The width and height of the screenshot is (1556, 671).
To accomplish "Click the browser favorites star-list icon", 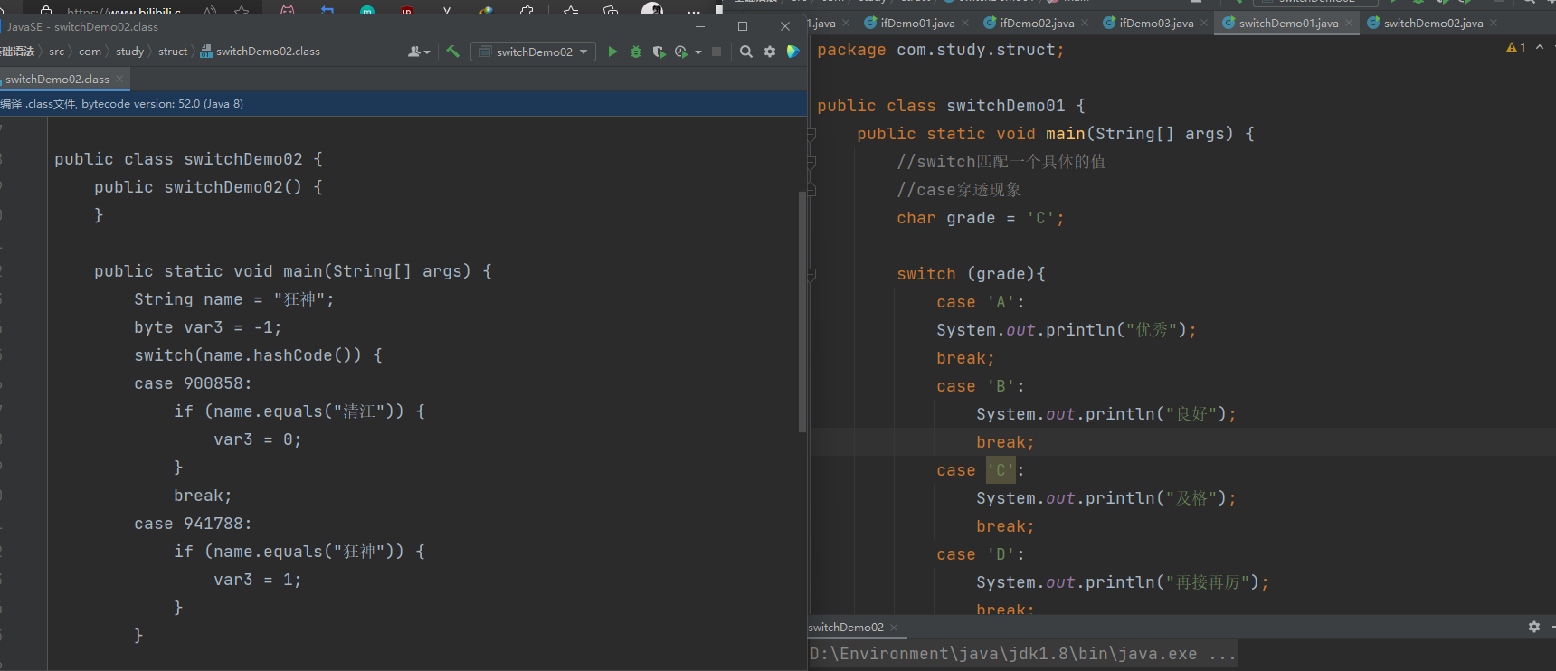I will click(571, 11).
